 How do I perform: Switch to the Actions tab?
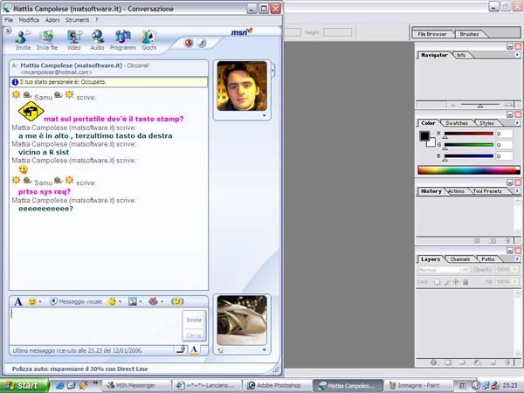(x=456, y=191)
